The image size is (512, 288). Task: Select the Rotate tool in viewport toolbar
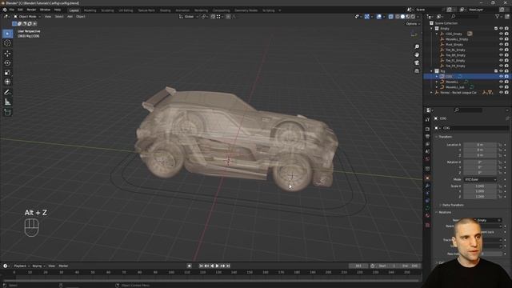pos(7,62)
